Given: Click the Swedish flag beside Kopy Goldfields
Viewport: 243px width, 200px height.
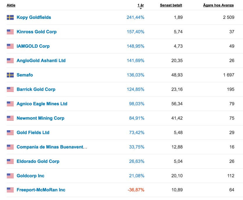Looking at the screenshot, I should click(x=10, y=17).
